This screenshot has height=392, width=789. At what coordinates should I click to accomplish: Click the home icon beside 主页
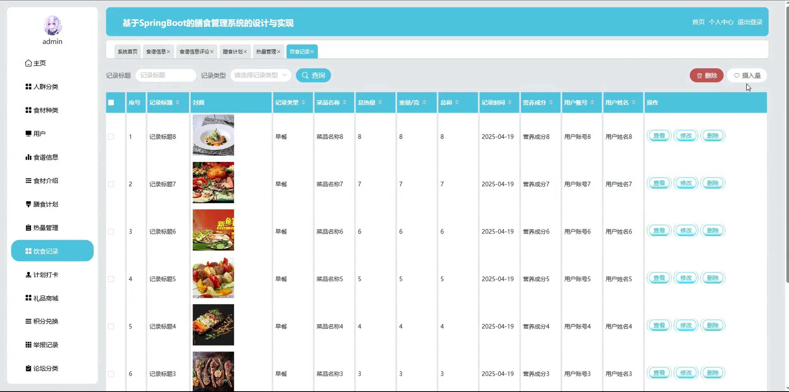click(28, 63)
